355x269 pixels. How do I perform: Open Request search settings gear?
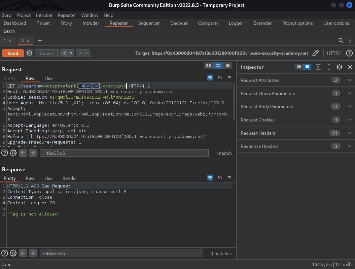click(x=13, y=153)
